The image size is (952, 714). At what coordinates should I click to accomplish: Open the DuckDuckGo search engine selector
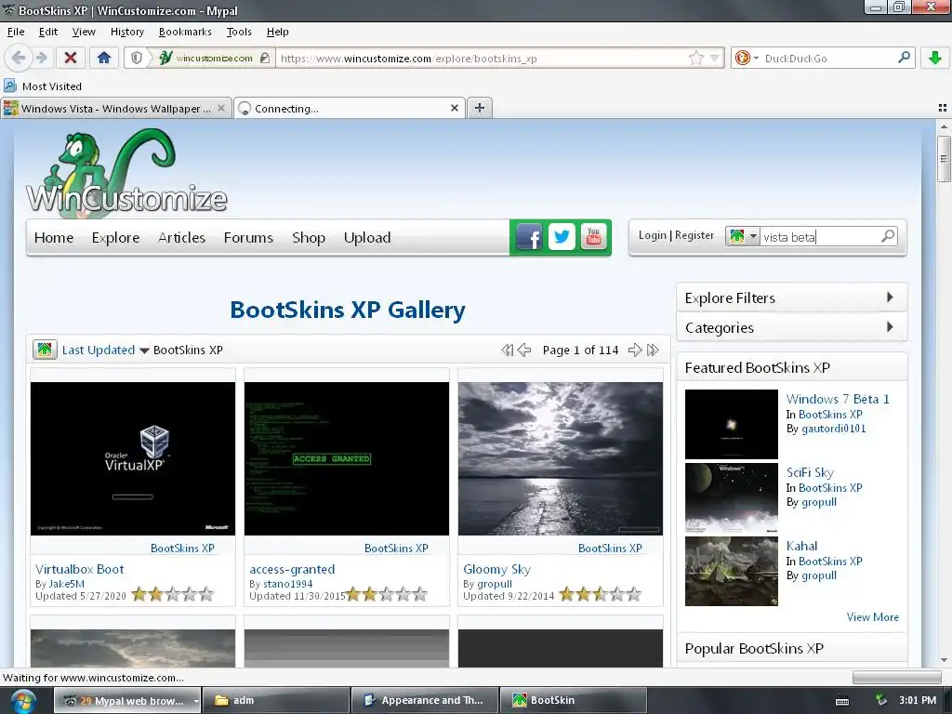[x=747, y=58]
